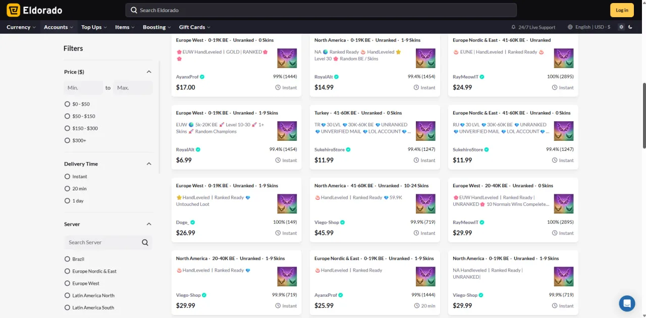Click the bell icon beside 24/7 Live Support
Screen dimensions: 646x318
[514, 27]
